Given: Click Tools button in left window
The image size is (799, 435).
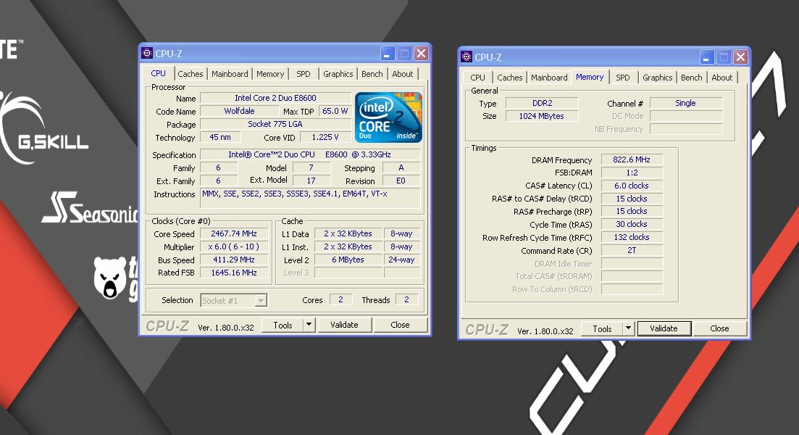Looking at the screenshot, I should pos(283,325).
